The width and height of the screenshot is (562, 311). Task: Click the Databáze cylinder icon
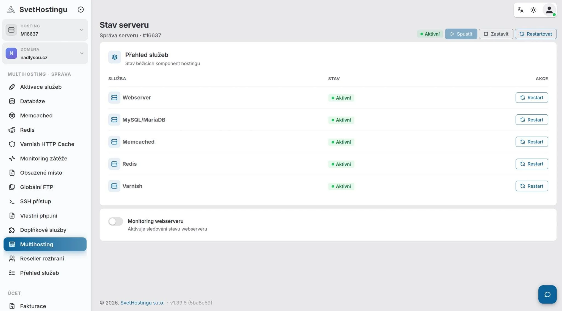(x=12, y=101)
